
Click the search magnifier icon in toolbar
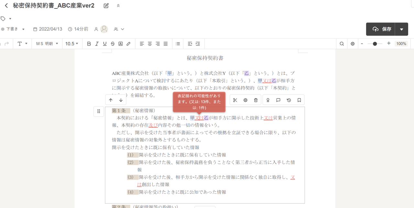coord(342,44)
